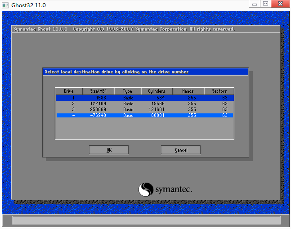Click the Basic type of drive 2
Image resolution: width=291 pixels, height=229 pixels.
point(128,103)
